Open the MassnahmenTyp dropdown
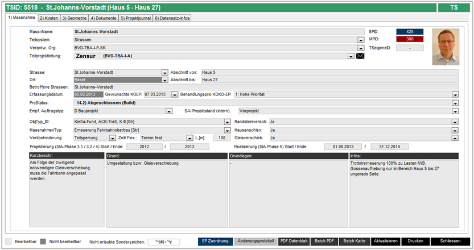The width and height of the screenshot is (474, 250). tap(228, 130)
